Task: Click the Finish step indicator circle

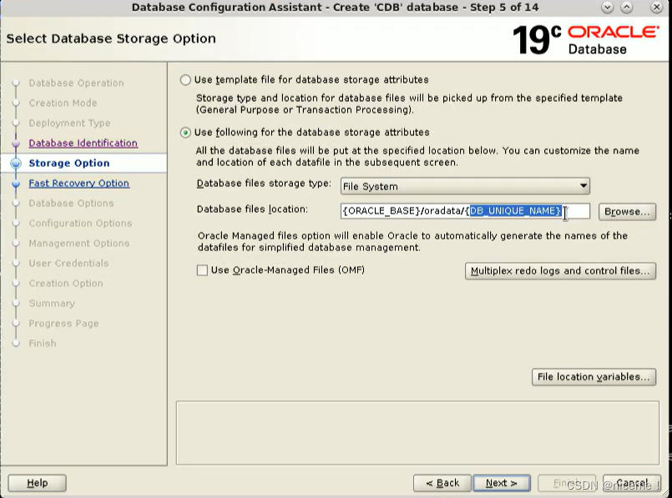Action: pyautogui.click(x=18, y=343)
